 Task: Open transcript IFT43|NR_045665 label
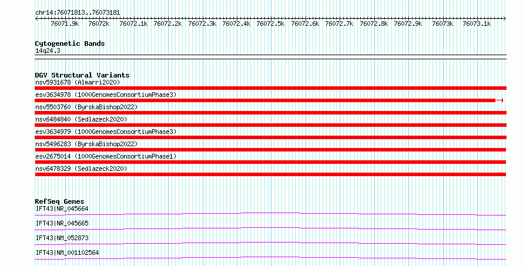62,223
